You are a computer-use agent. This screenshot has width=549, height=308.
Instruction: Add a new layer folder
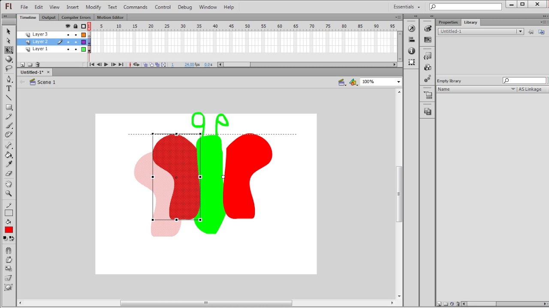[30, 65]
